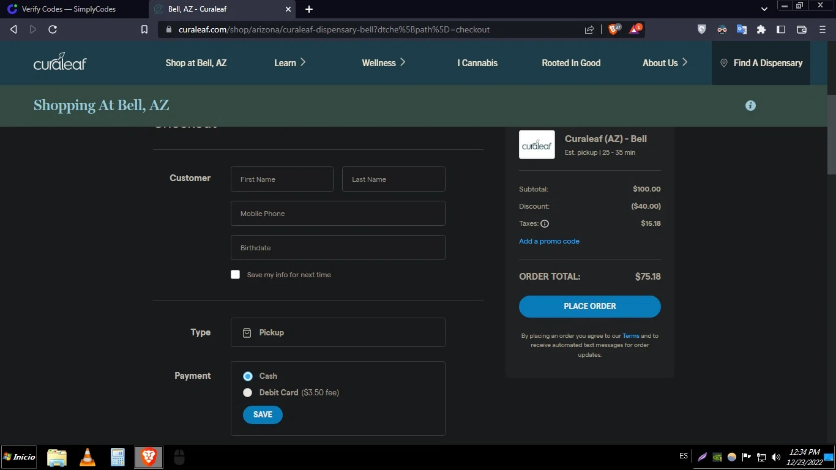Switch to Verify Codes — SimplyCodes tab
Viewport: 836px width, 470px height.
click(74, 9)
